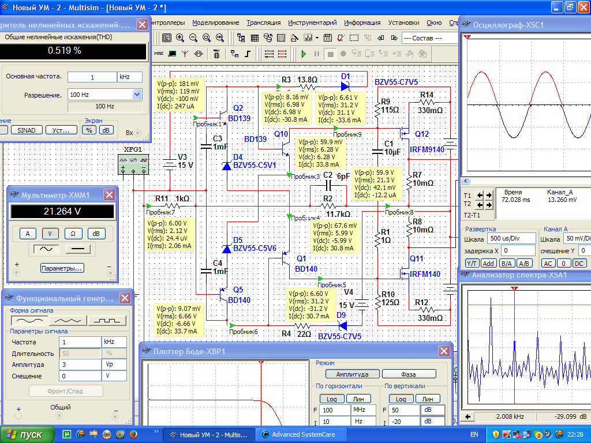Open the Grapher analysis icon

click(308, 37)
